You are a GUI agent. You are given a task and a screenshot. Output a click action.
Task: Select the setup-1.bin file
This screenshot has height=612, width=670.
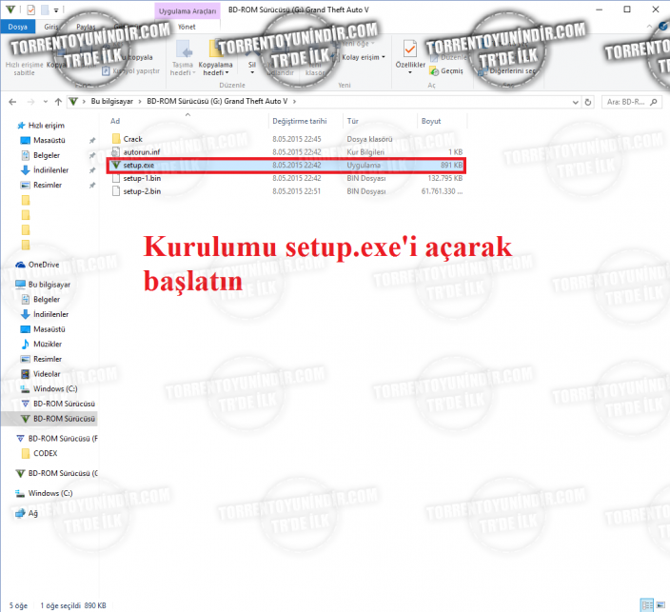142,178
